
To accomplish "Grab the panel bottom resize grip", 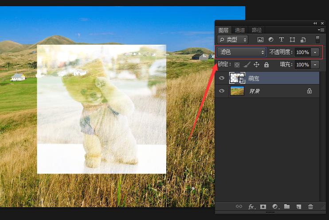I will click(270, 212).
